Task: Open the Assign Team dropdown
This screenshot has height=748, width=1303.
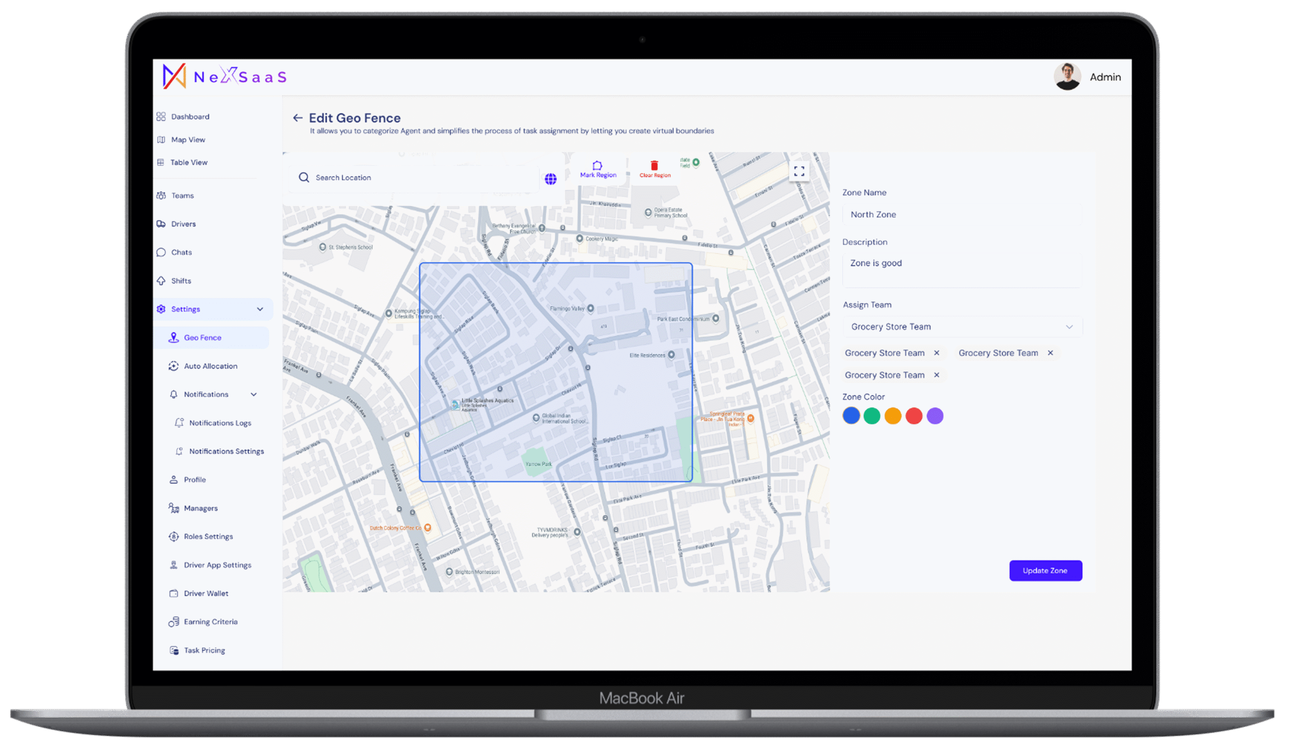Action: tap(962, 327)
